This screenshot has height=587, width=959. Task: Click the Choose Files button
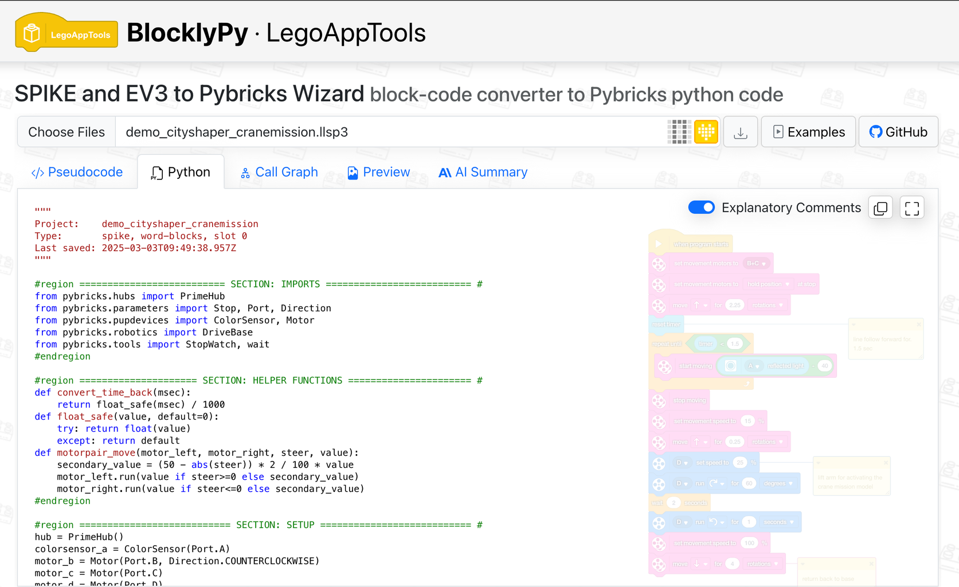point(66,131)
